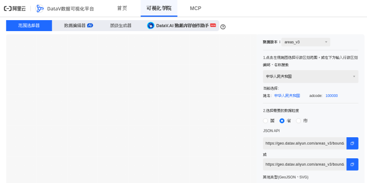Open DataV.AI 数据内容创作助手 tab
Screen dimensions: 367x183
[181, 26]
